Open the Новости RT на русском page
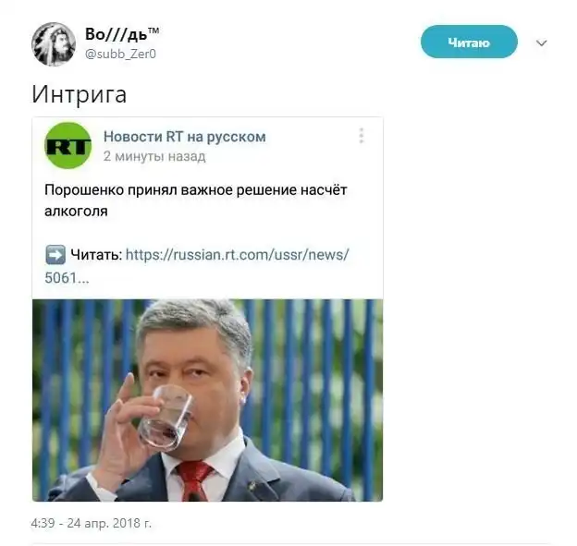Viewport: 577px width, 546px height. pyautogui.click(x=184, y=137)
